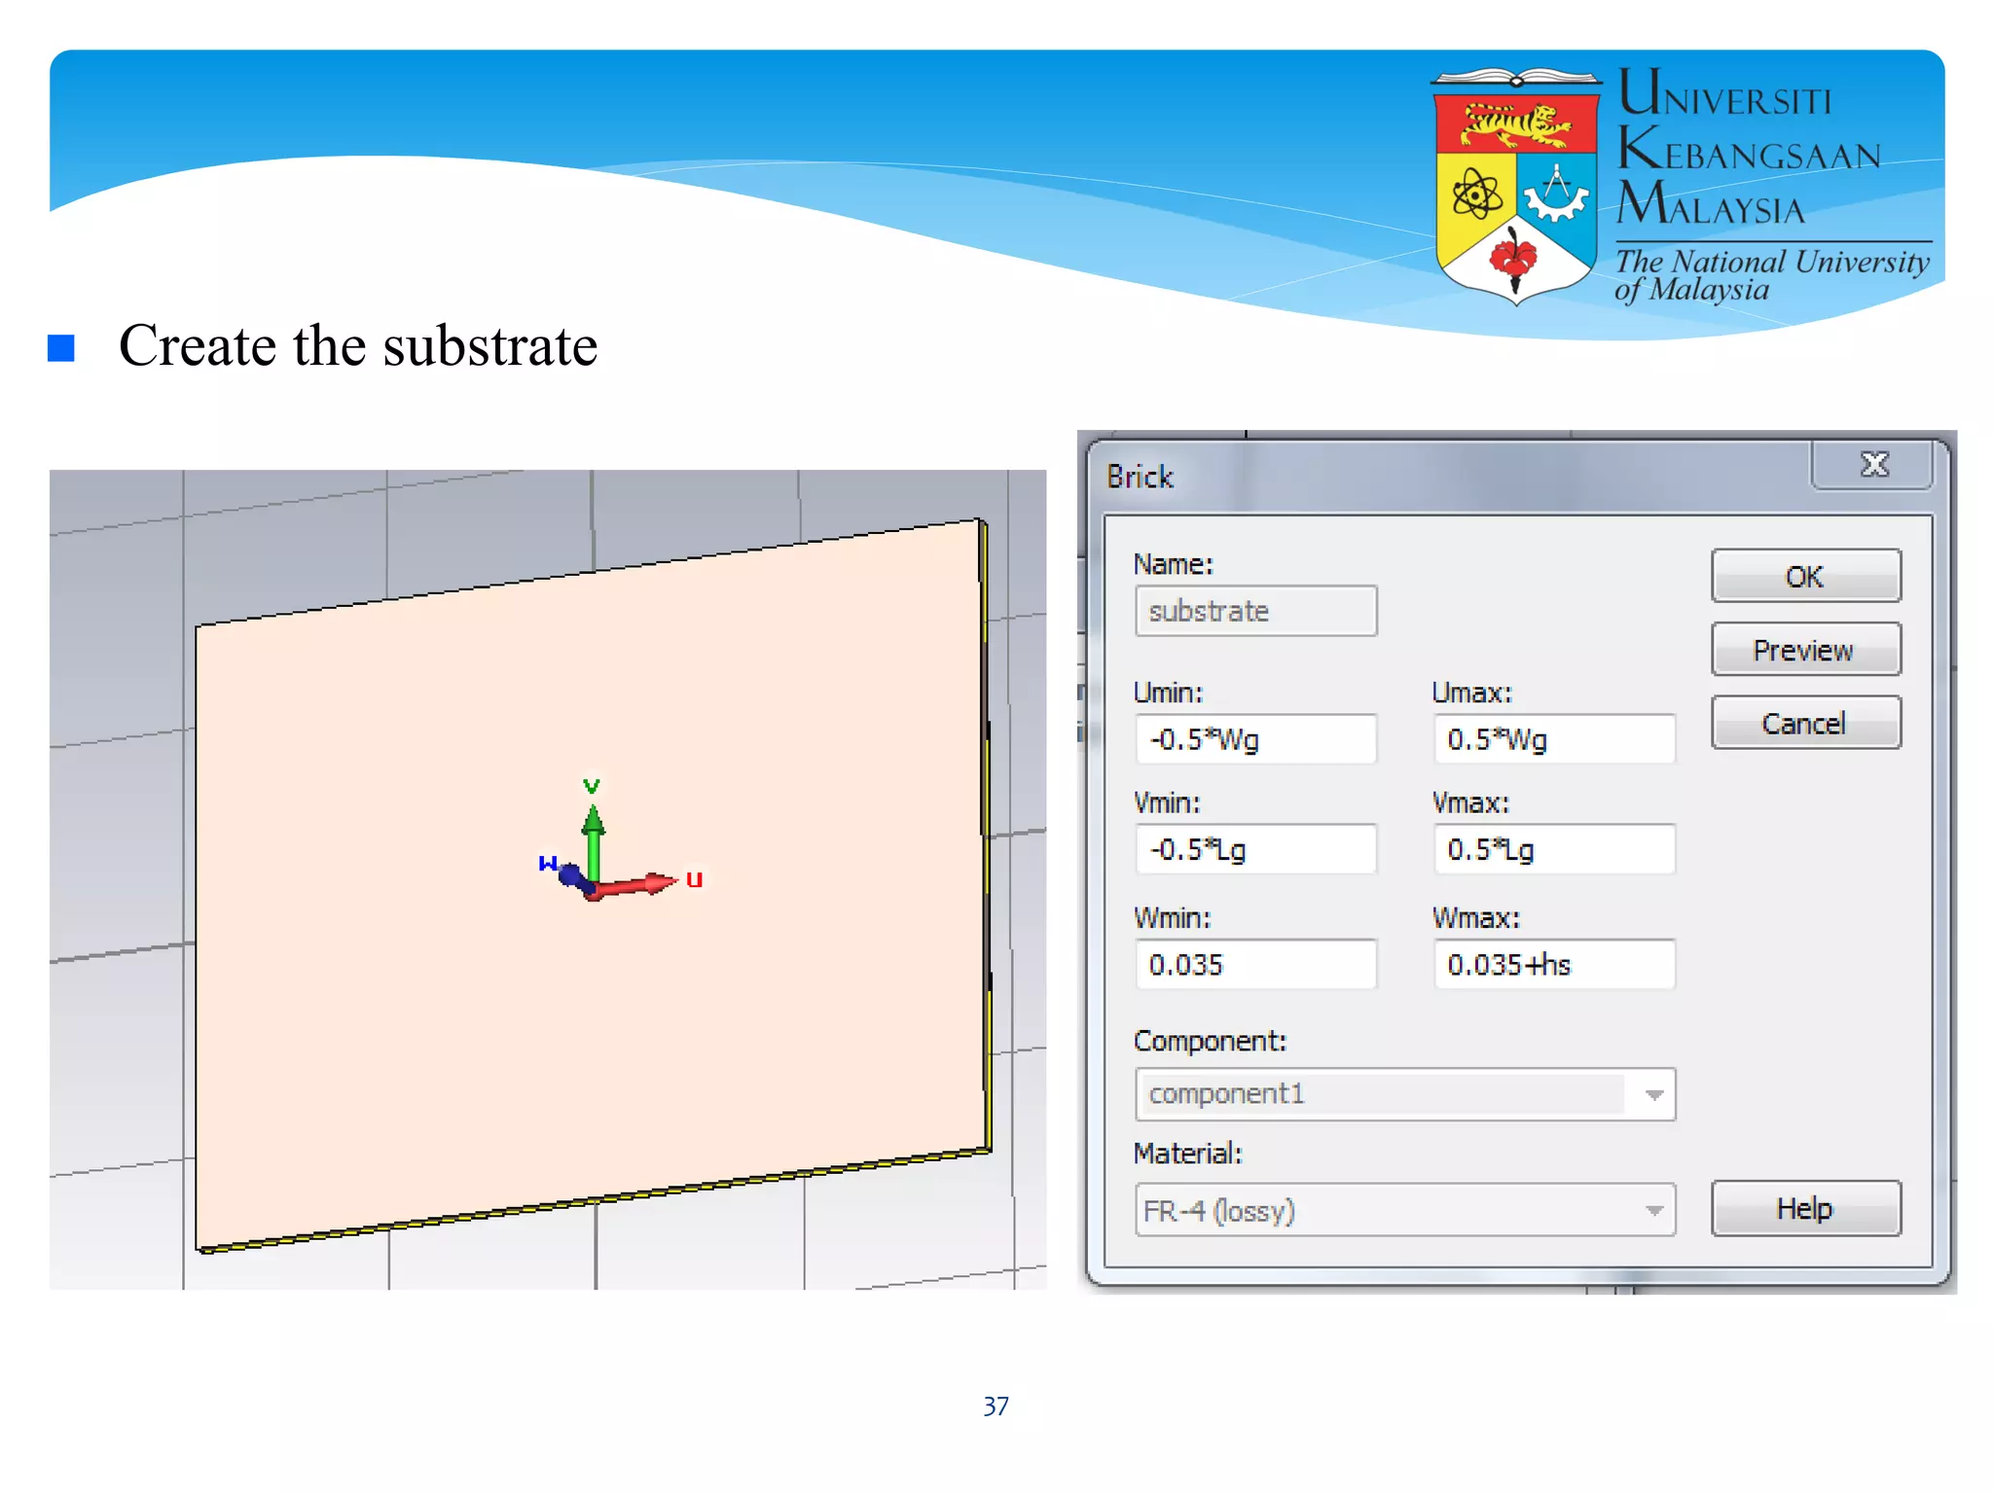
Task: Click the Wmax field with 0.035+hs
Action: 1554,964
